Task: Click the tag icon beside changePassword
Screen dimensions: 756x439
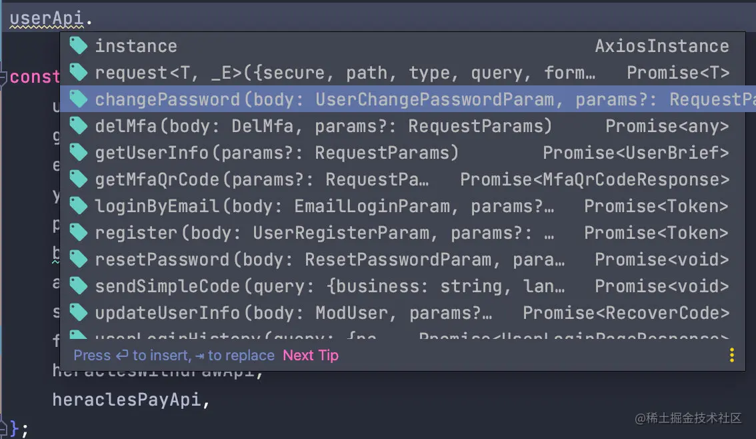Action: point(78,99)
